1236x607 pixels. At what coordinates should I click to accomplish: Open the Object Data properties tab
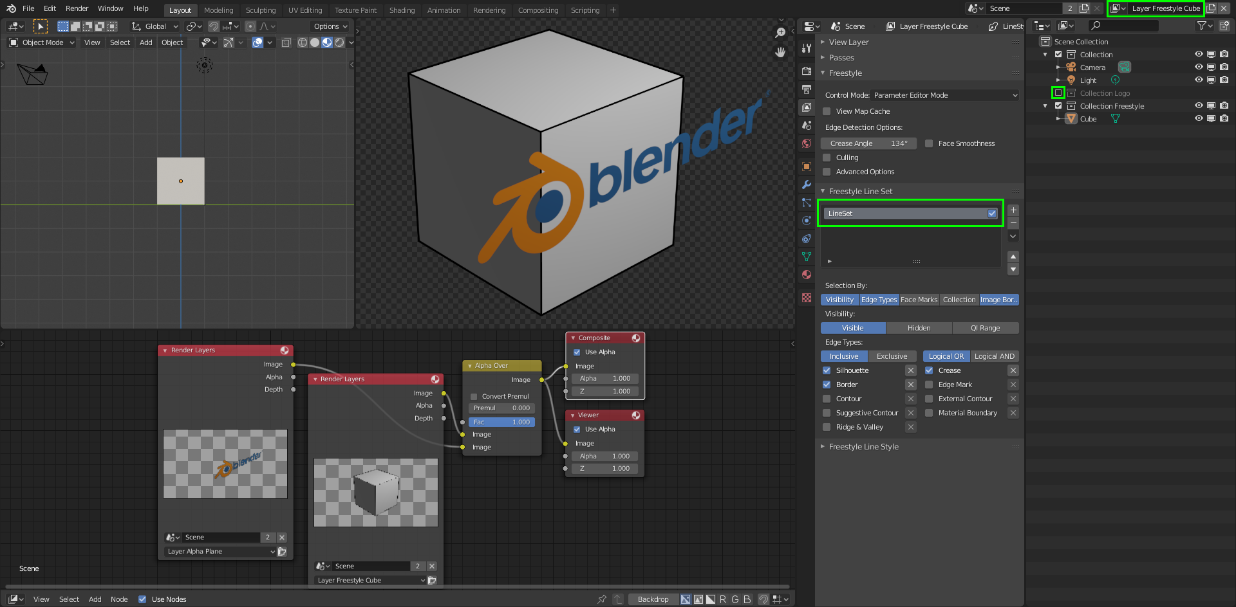coord(807,257)
